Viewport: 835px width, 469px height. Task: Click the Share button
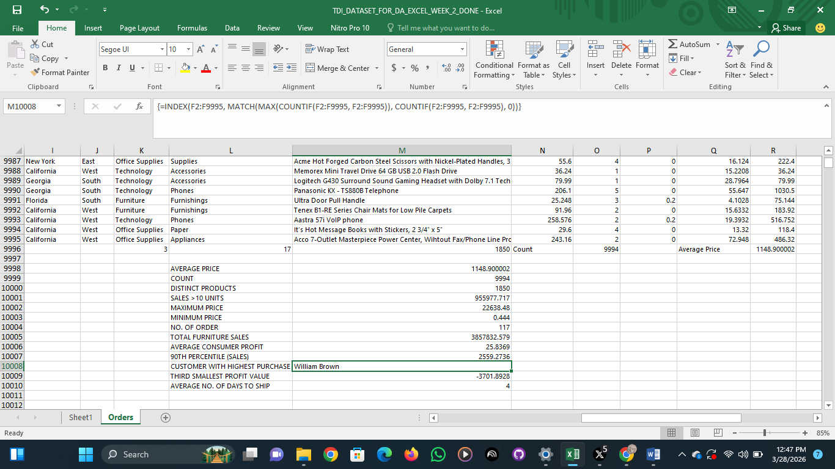click(x=786, y=28)
